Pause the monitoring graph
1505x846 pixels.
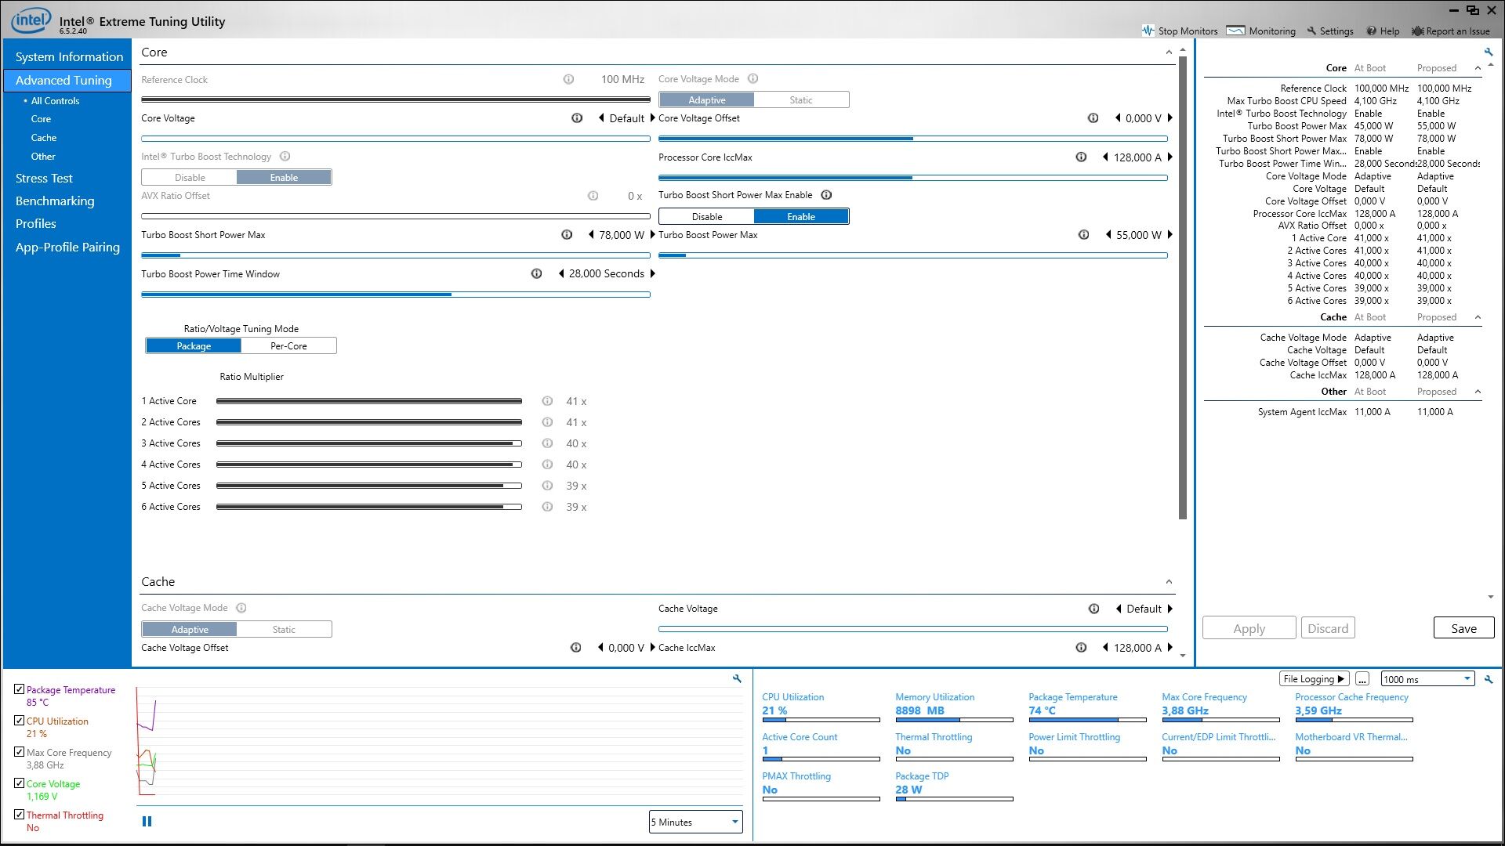[x=147, y=821]
